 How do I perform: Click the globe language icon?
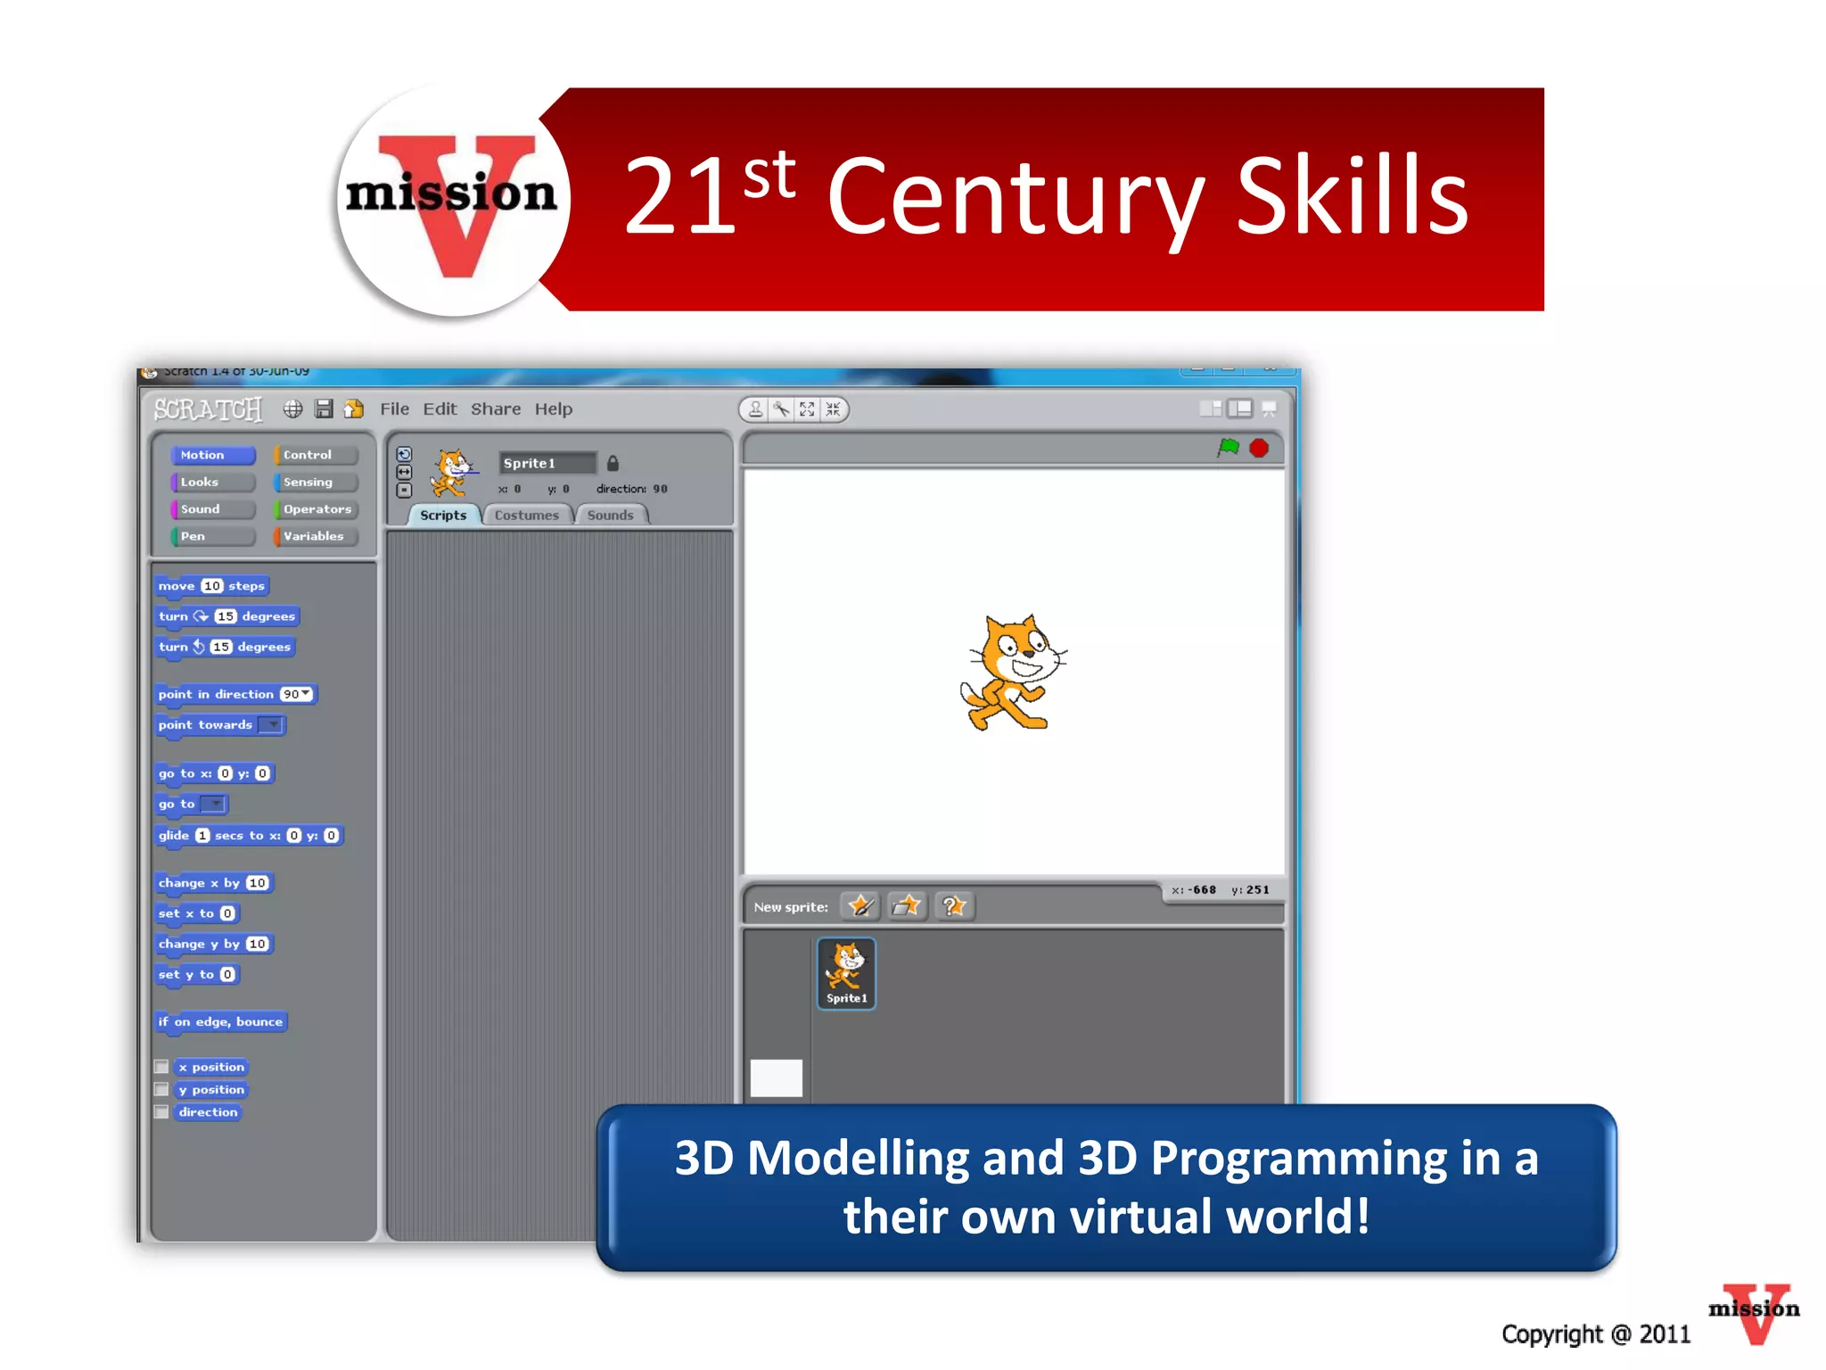point(292,409)
